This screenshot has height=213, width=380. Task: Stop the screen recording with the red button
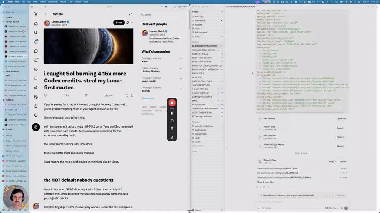pyautogui.click(x=172, y=103)
